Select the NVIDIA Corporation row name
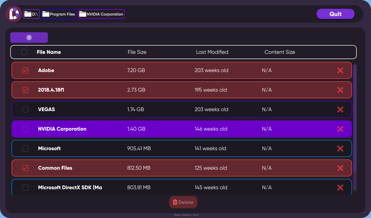Viewport: 371px width, 218px height. point(62,129)
